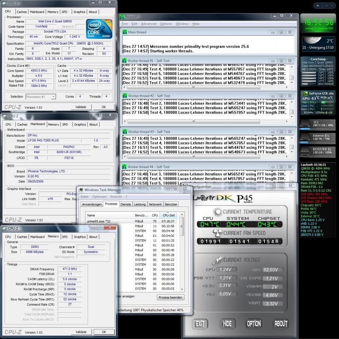Switch to the Graphics tab in the top CPU-Z window

79,12
